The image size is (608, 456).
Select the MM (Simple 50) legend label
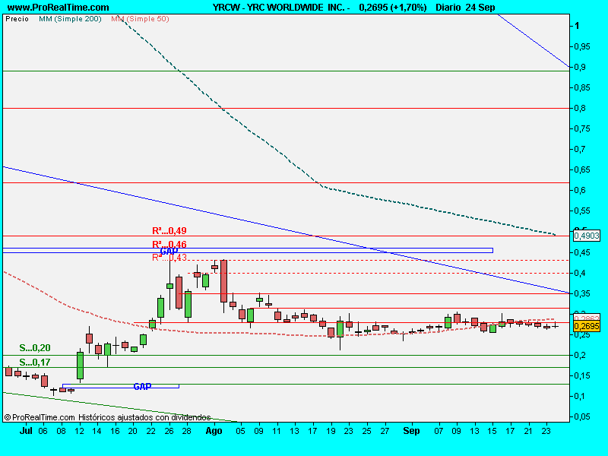click(140, 18)
